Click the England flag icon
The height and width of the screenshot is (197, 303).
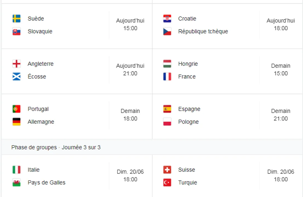coord(17,64)
